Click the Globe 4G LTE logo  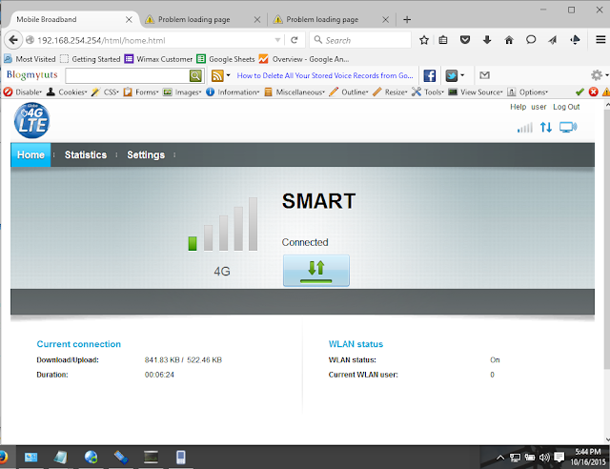click(31, 120)
